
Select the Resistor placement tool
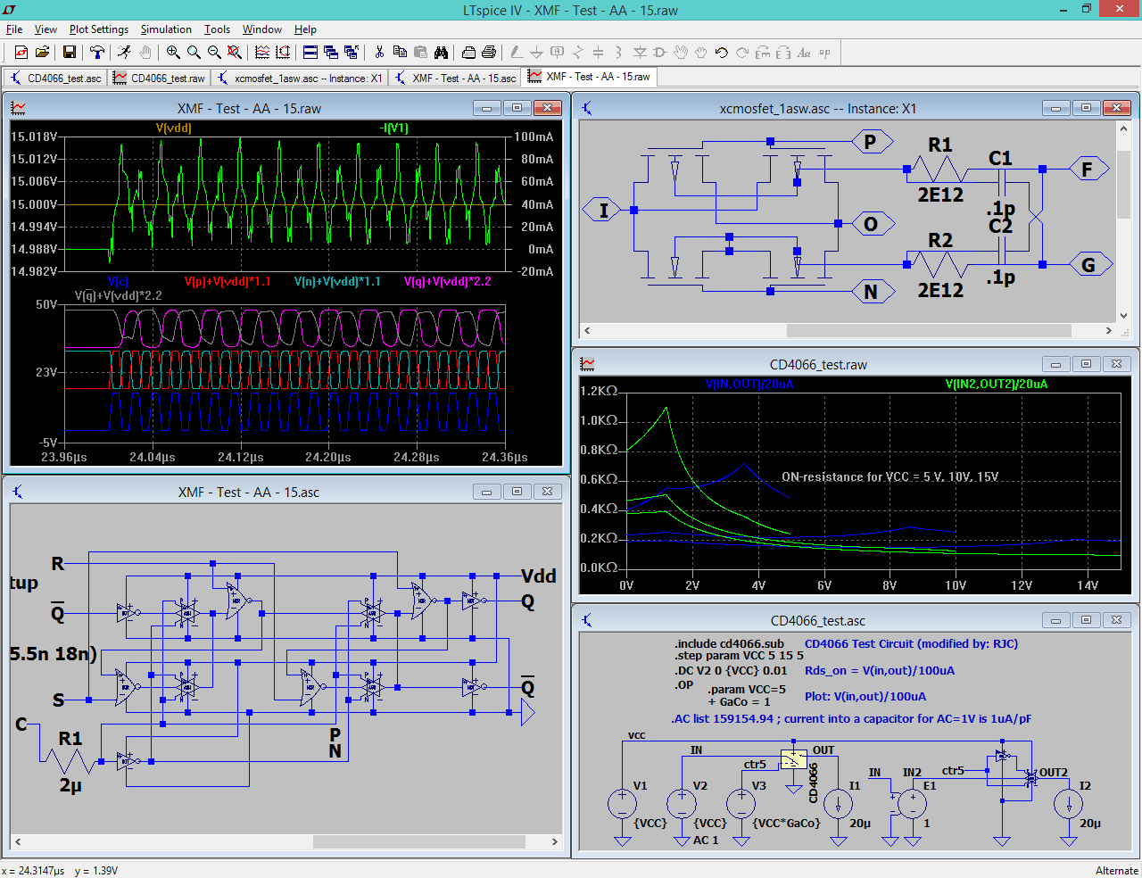coord(578,53)
